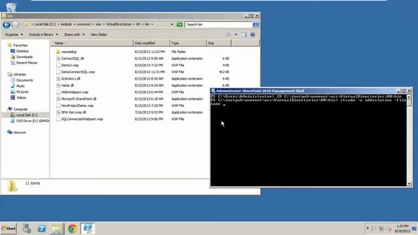Screen dimensions: 418x235
Task: Select NewProjectDemo.wsp file name
Action: (77, 106)
